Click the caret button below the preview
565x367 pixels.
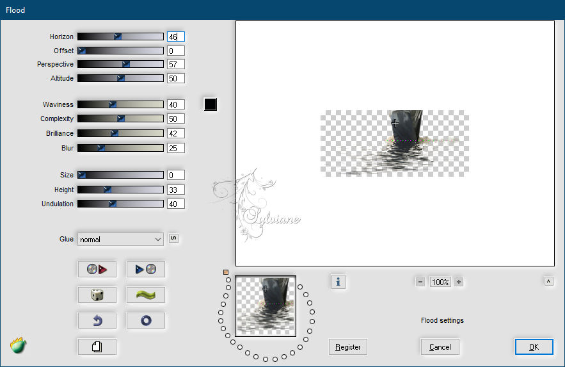coord(548,281)
